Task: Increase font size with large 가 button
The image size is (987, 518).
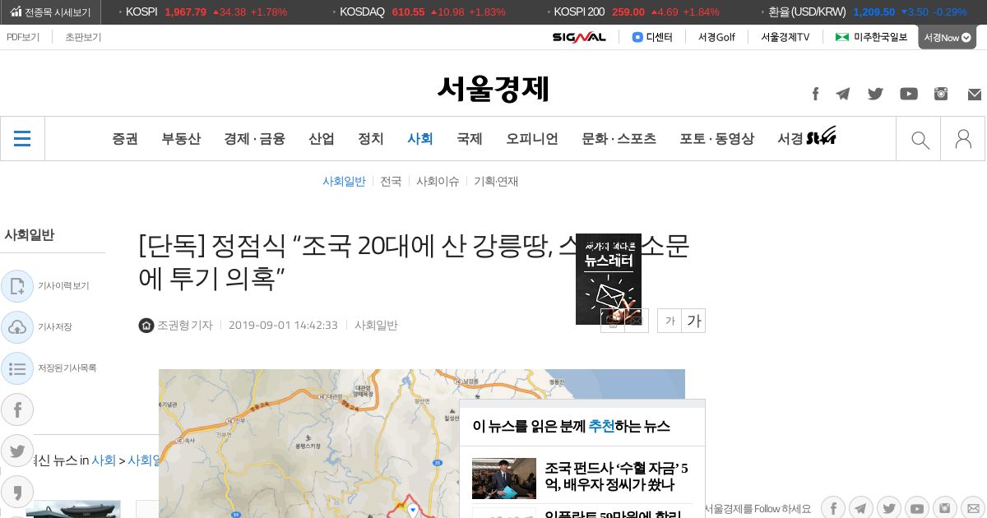Action: tap(693, 321)
